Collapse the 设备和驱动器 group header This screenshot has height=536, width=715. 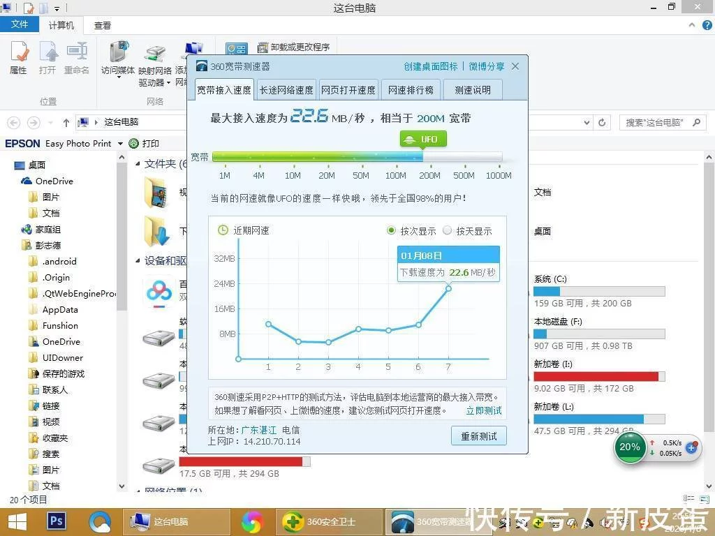(x=138, y=261)
